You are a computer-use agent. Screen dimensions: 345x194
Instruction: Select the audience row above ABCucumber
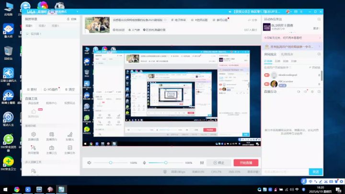(x=292, y=75)
